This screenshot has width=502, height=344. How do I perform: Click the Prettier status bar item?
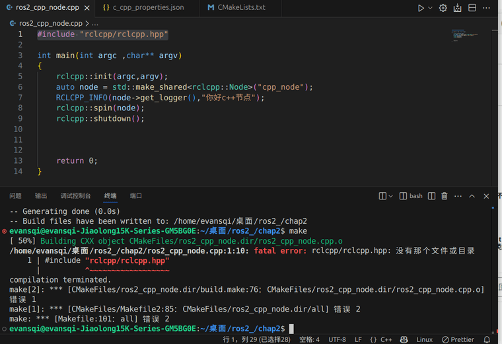pyautogui.click(x=458, y=339)
